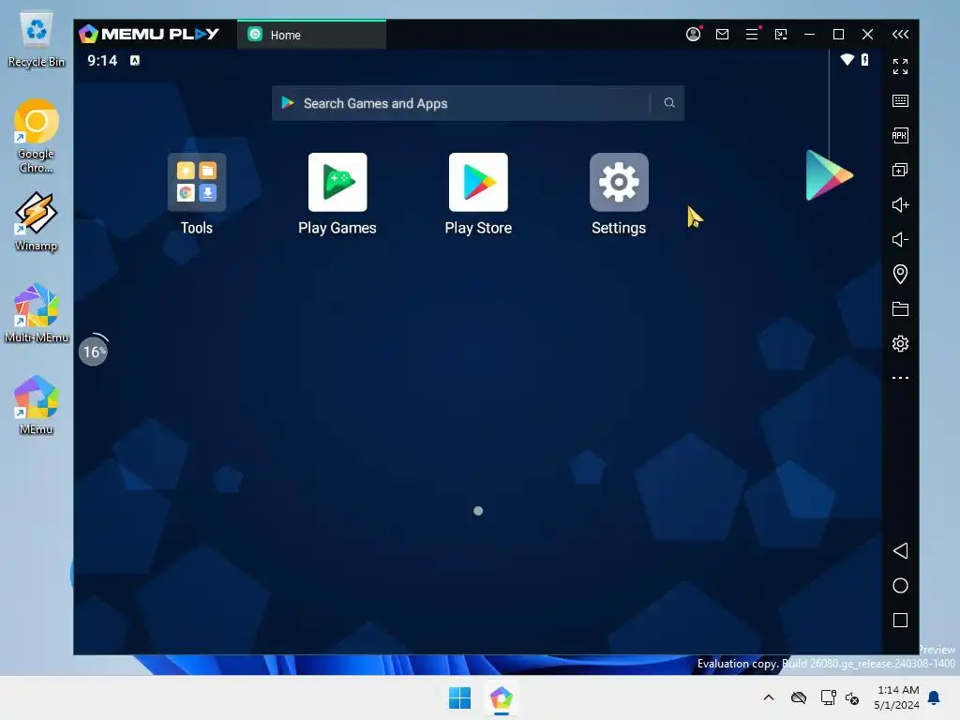
Task: Click the cloud sync tray icon
Action: tap(799, 697)
